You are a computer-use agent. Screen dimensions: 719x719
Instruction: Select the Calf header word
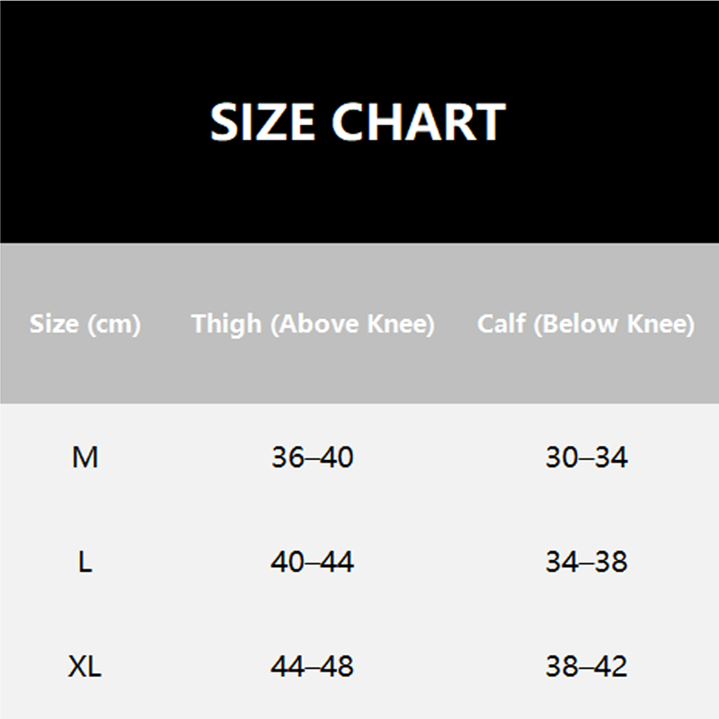point(501,324)
